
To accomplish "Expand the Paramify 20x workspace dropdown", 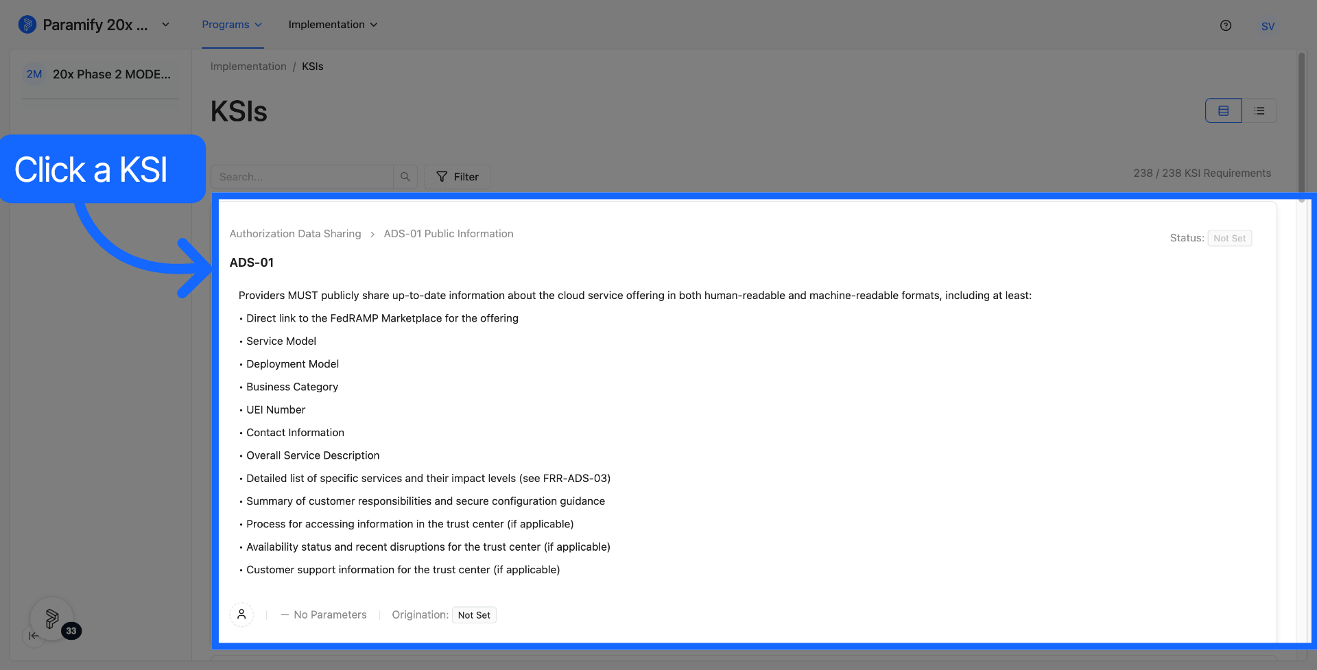I will click(95, 25).
